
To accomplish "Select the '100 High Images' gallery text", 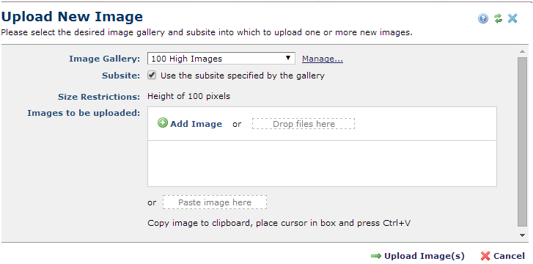I will pyautogui.click(x=187, y=59).
